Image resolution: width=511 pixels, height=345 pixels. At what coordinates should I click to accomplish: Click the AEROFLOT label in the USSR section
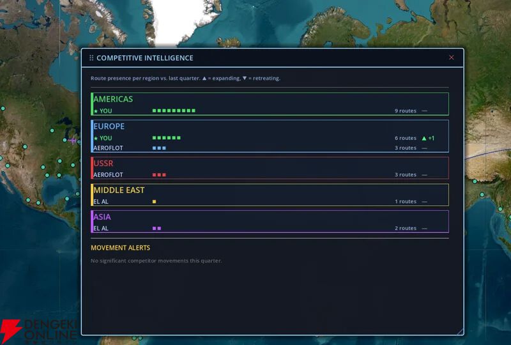(x=108, y=174)
